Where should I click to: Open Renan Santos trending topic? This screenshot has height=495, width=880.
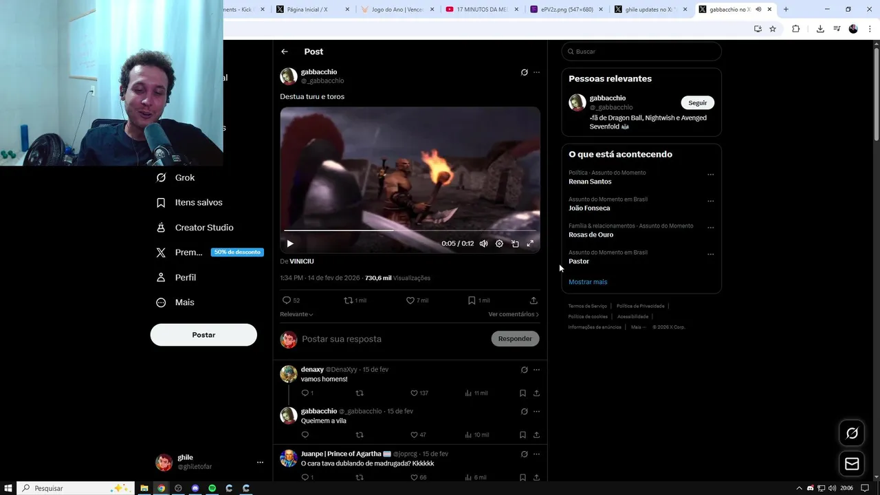coord(590,181)
